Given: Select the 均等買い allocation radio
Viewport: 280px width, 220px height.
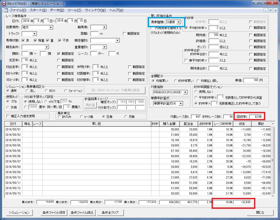Looking at the screenshot, I should [x=153, y=81].
